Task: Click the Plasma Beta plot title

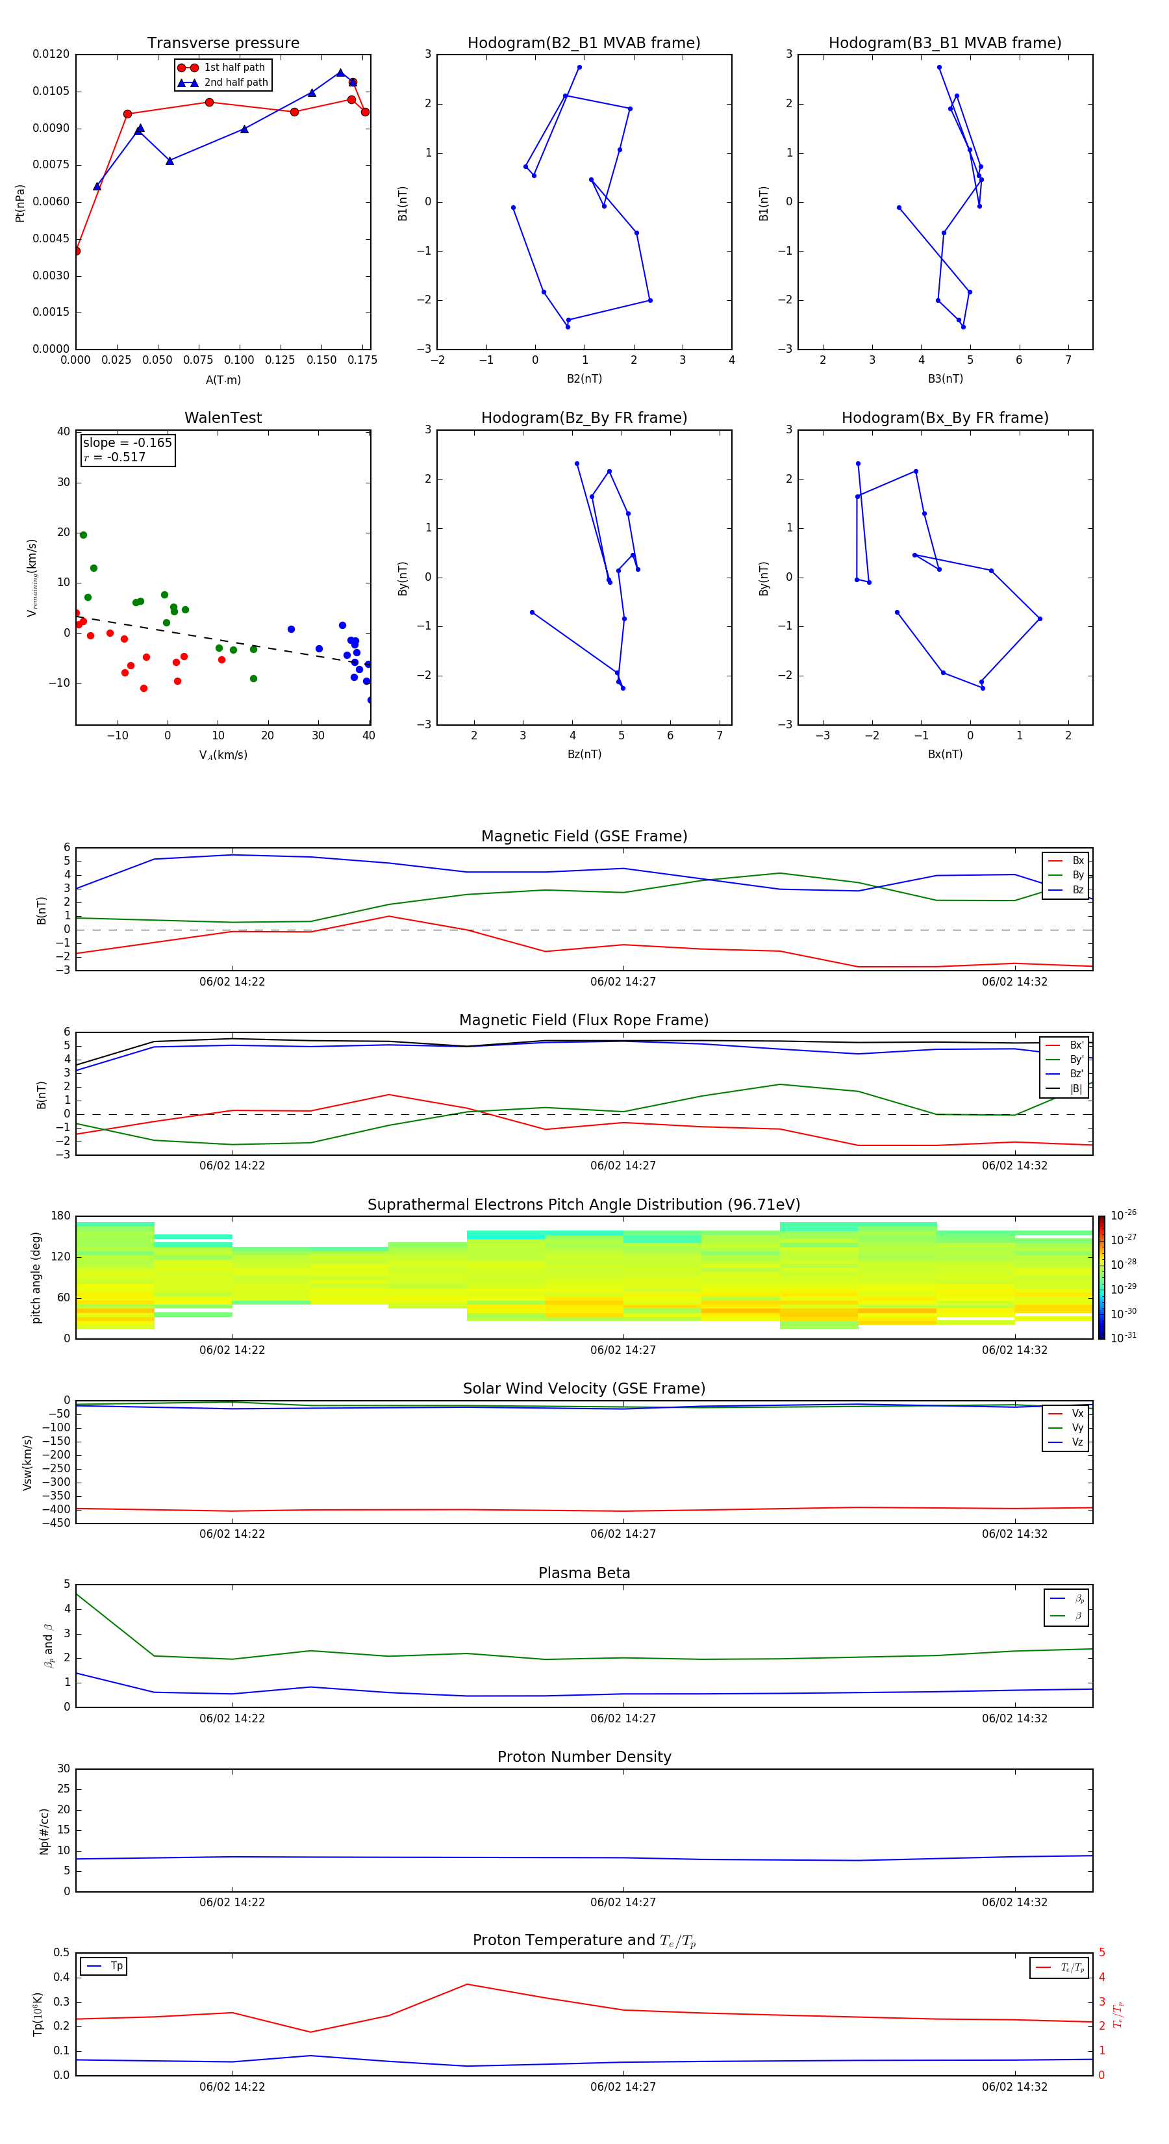Action: pos(584,1574)
